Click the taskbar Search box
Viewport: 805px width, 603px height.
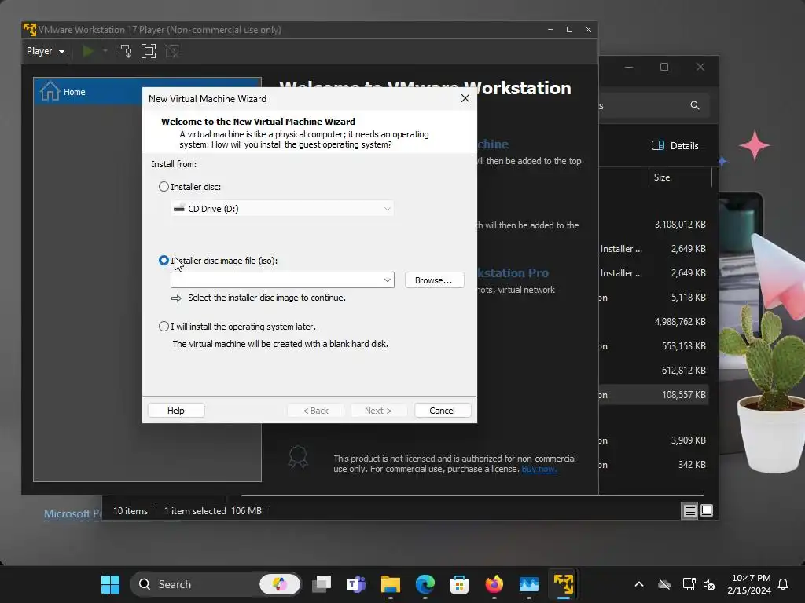215,584
